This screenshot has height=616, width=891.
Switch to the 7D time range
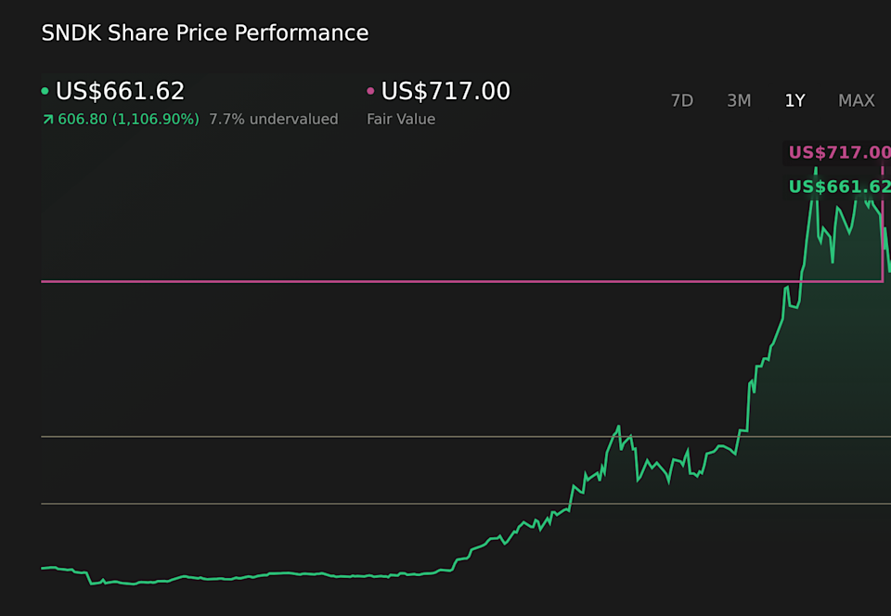pyautogui.click(x=682, y=100)
